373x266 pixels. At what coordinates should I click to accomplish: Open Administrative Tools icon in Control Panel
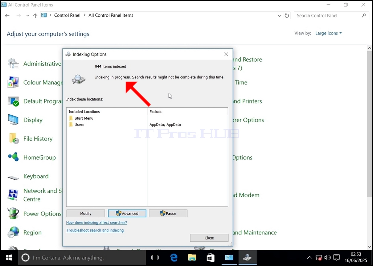pyautogui.click(x=13, y=64)
